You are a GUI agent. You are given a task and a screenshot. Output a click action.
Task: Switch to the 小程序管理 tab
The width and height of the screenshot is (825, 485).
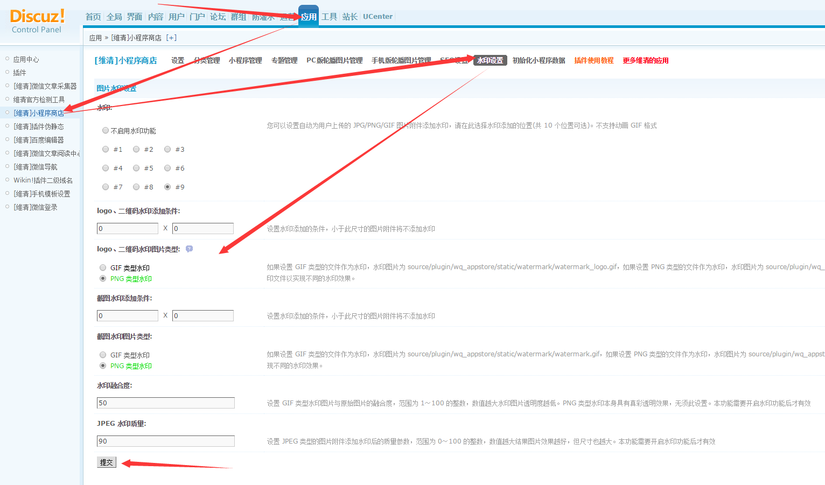(245, 60)
